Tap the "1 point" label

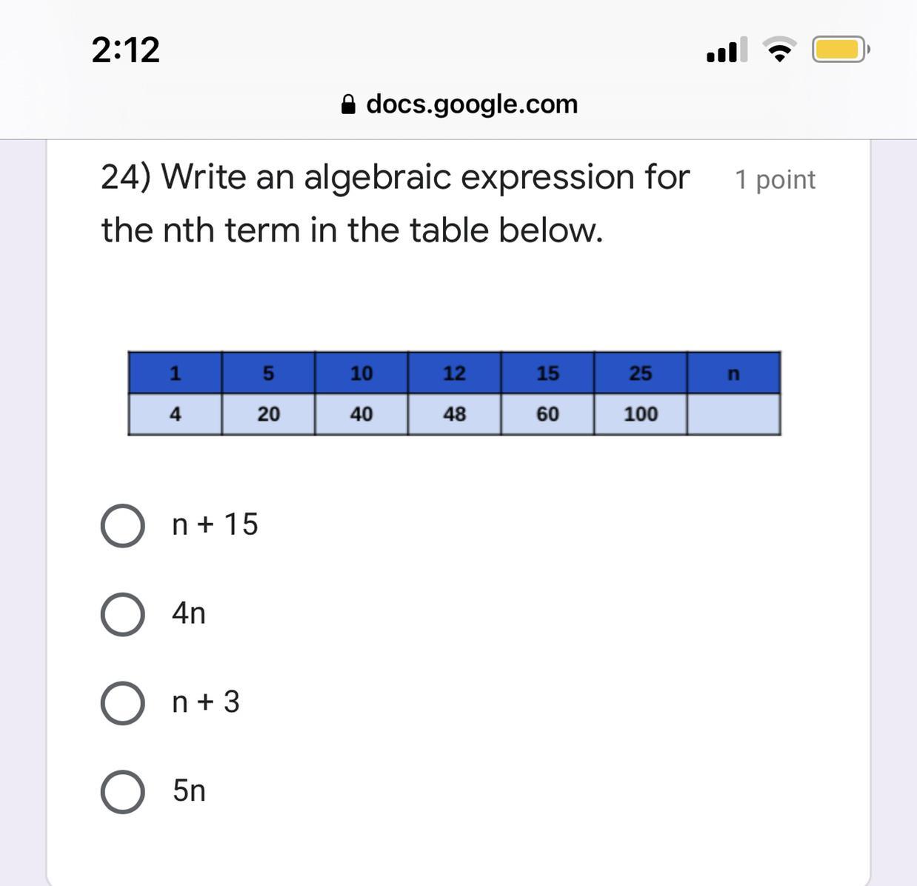pos(775,180)
